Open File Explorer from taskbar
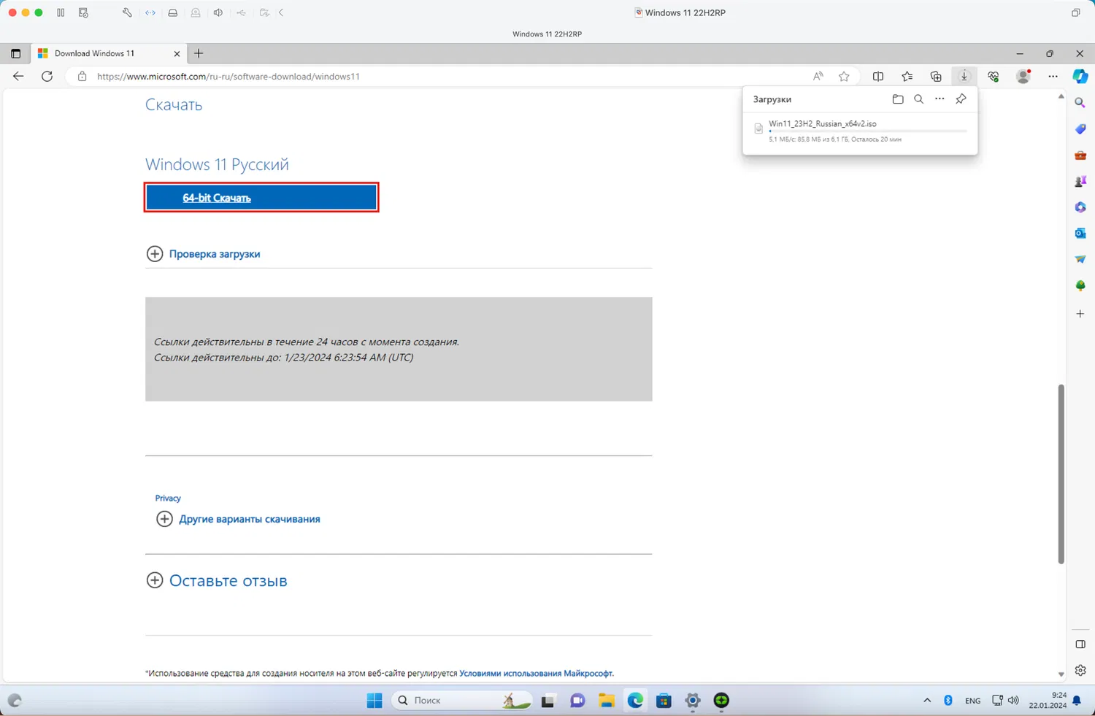Screen dimensions: 1095x716 (607, 701)
